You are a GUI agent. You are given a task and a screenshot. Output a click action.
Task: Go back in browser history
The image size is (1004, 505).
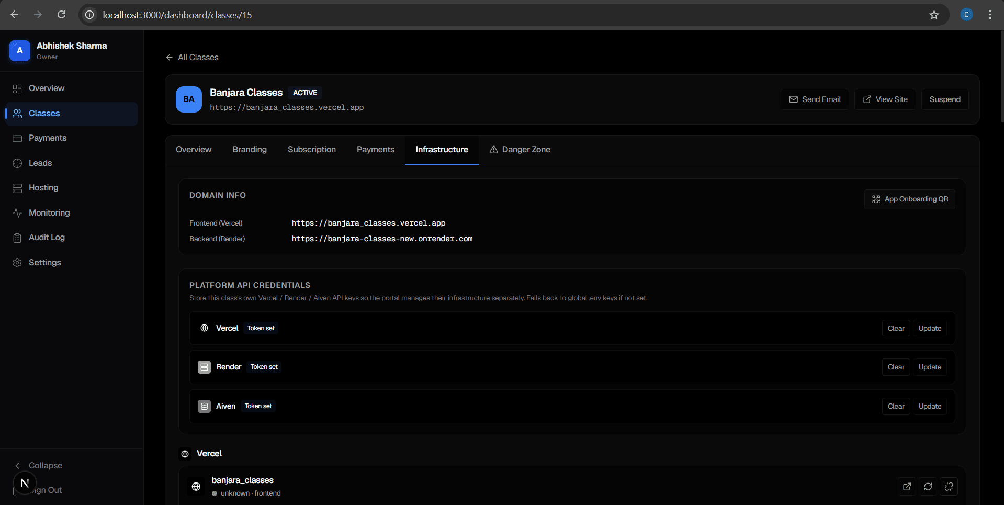15,15
